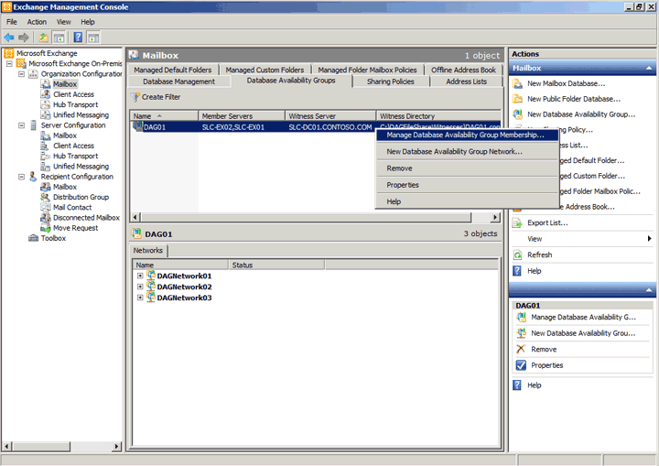Collapse the Recipient Configuration node
This screenshot has height=466, width=659.
pos(21,177)
